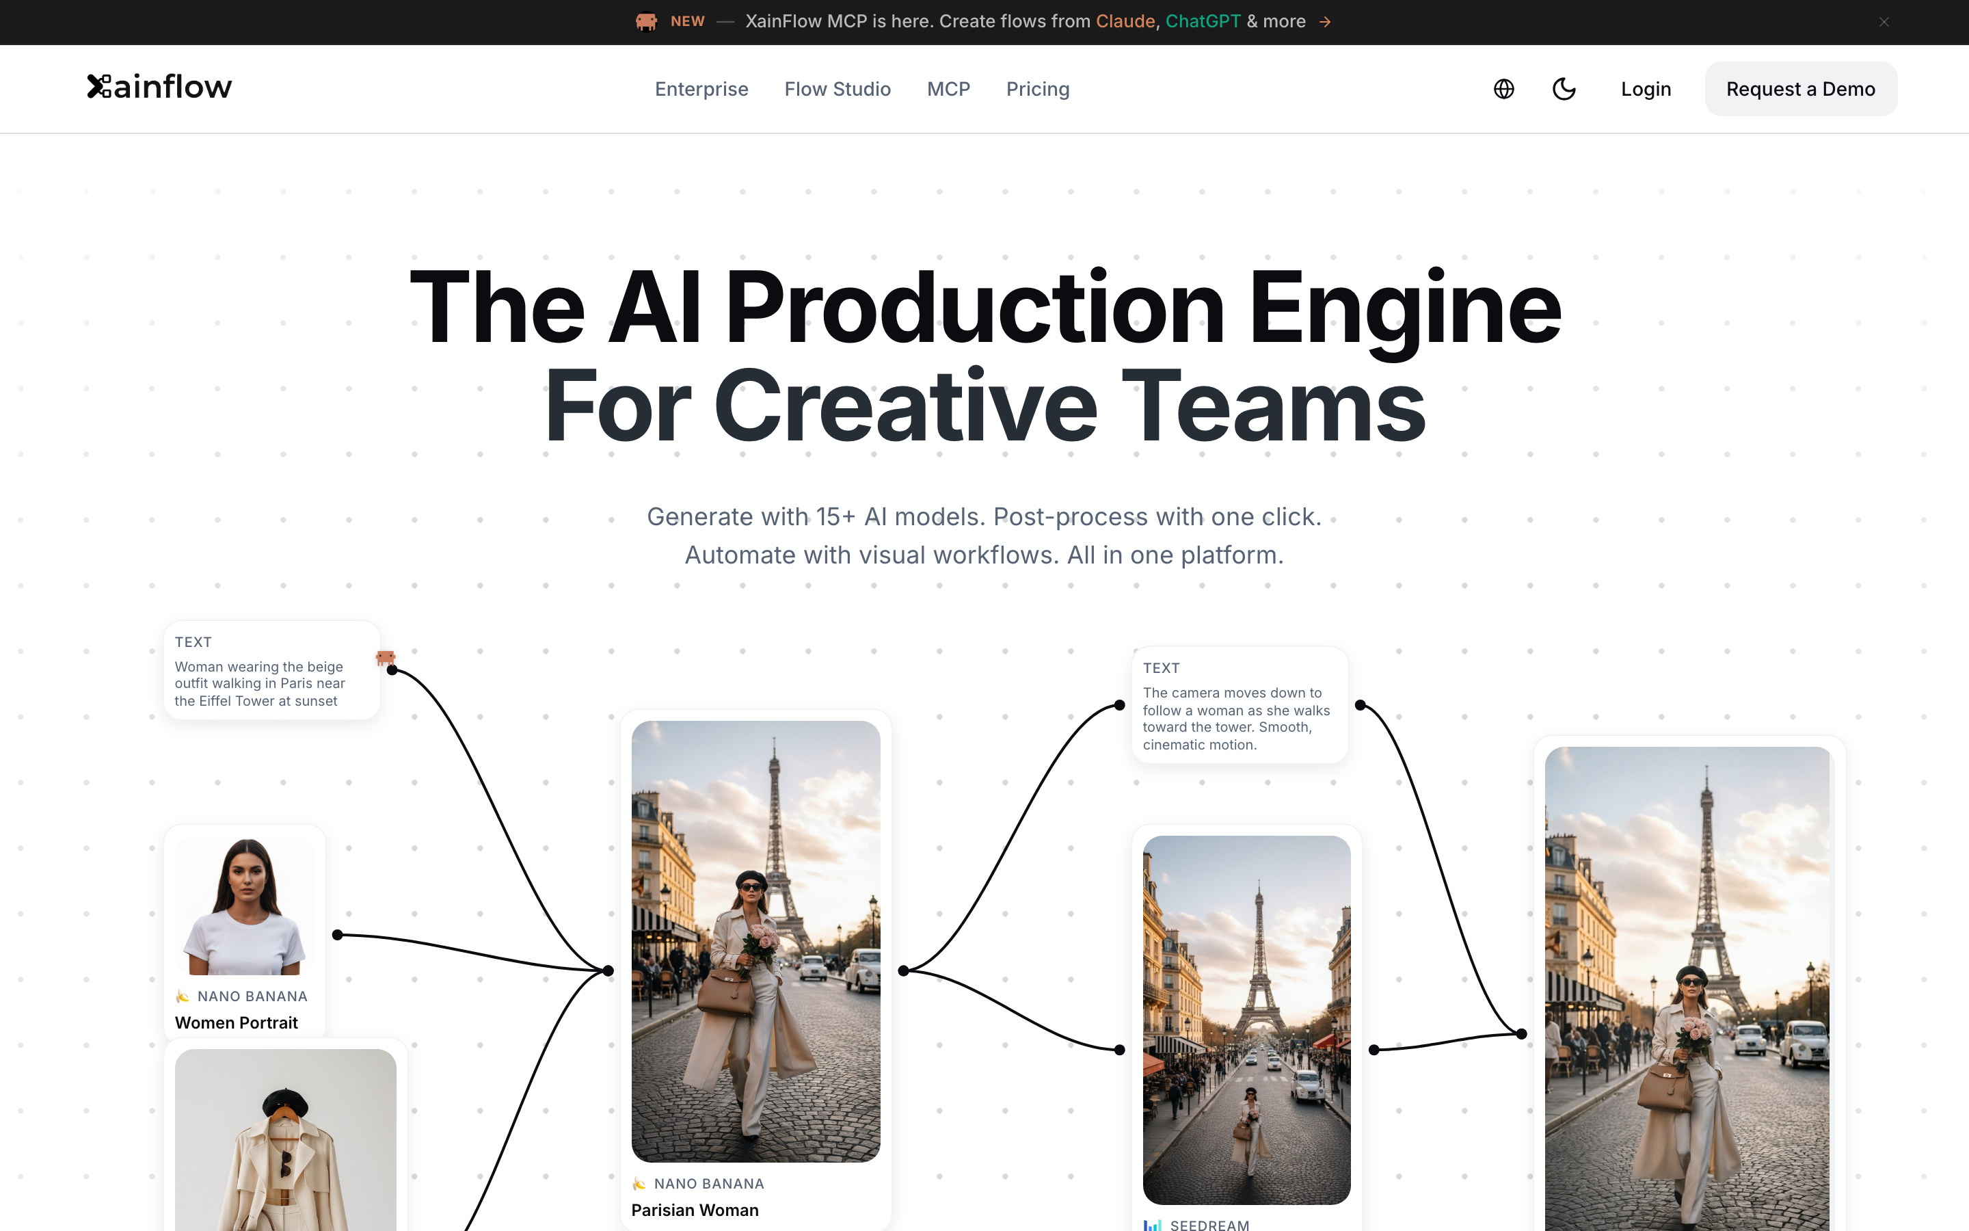Click the banana icon beside Parisian Woman
This screenshot has height=1231, width=1969.
[x=639, y=1184]
